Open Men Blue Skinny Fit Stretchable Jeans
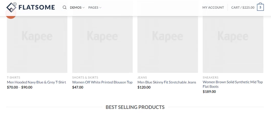 coord(167,82)
